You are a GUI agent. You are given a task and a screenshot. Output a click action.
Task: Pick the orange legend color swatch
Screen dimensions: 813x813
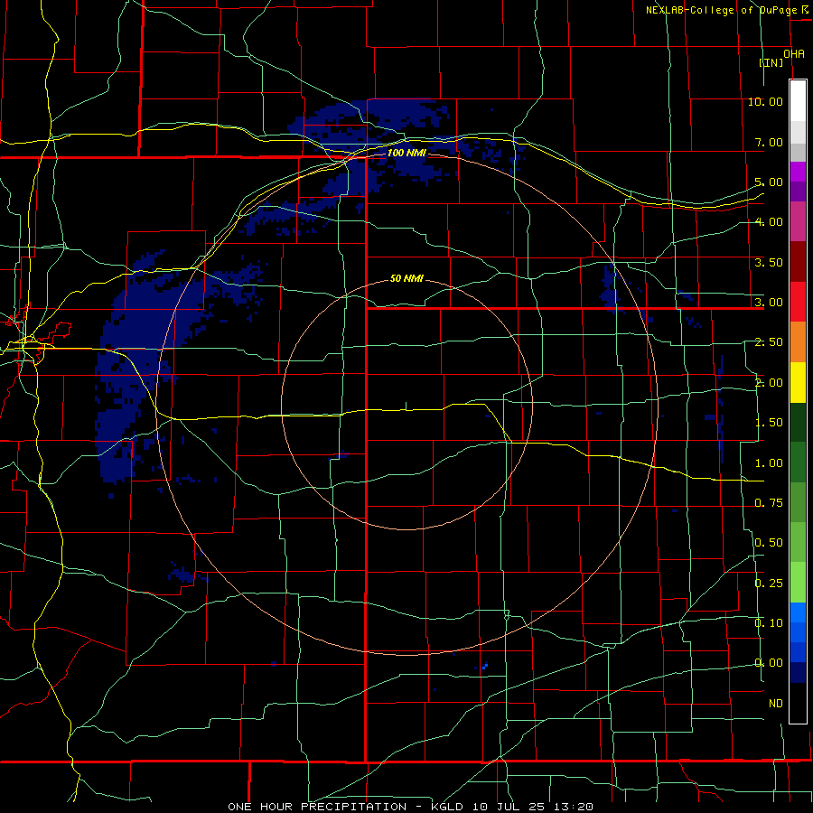click(x=798, y=342)
